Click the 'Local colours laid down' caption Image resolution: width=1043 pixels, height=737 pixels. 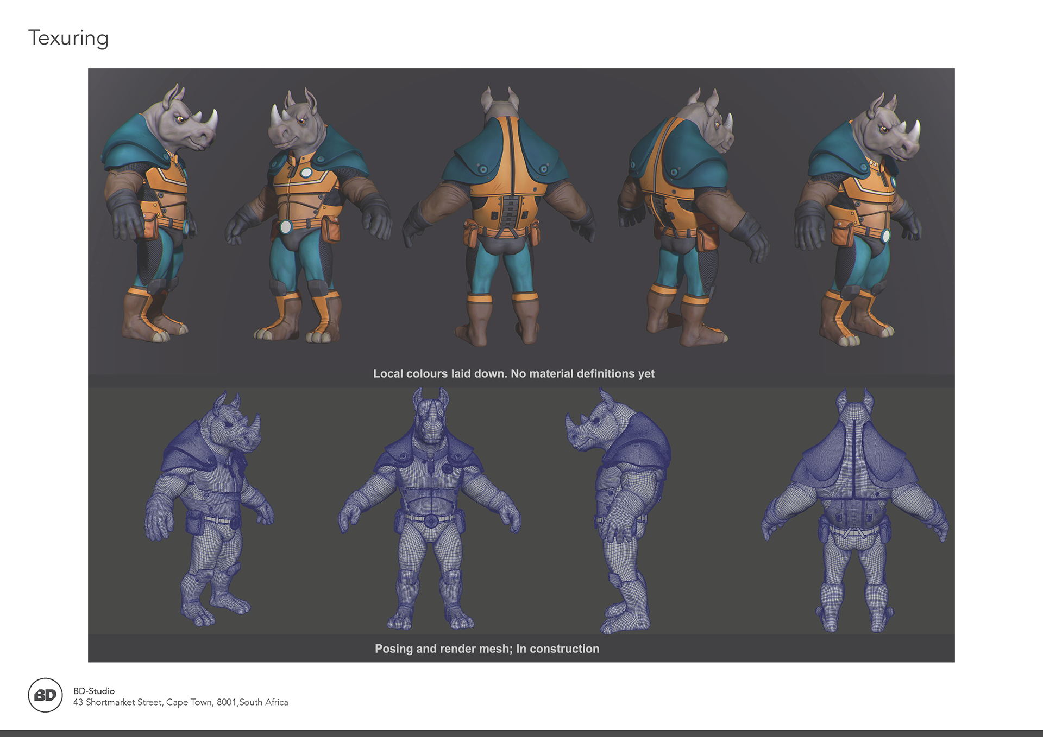pyautogui.click(x=513, y=373)
